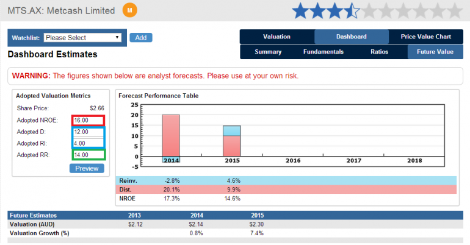Click the half-filled fourth rating star
Screen dimensions: 470x245
352,10
